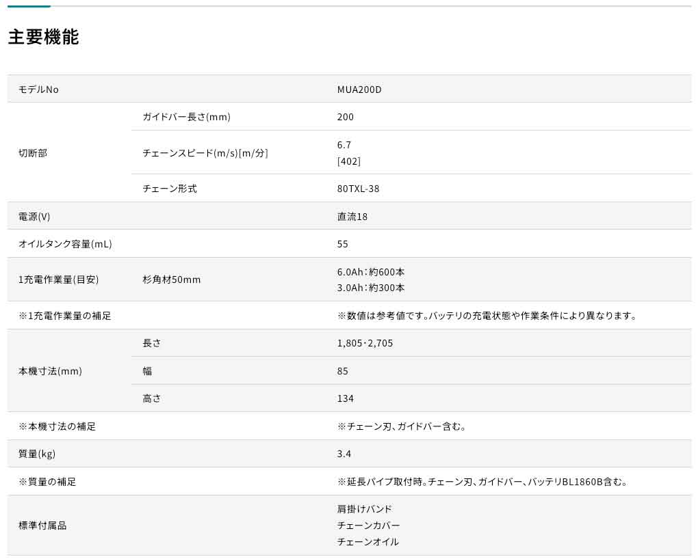Click 杉角材50mm cell

(171, 279)
